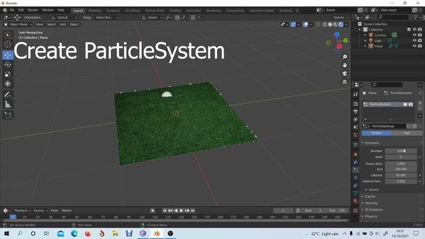Add a particle system slot plus button
The image size is (425, 239).
420,103
